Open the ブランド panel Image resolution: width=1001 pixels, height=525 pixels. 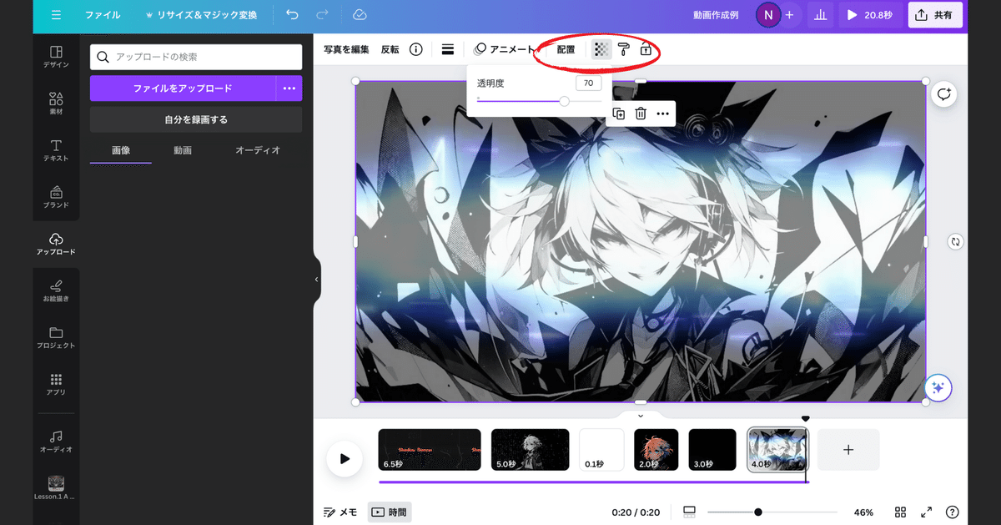coord(57,197)
